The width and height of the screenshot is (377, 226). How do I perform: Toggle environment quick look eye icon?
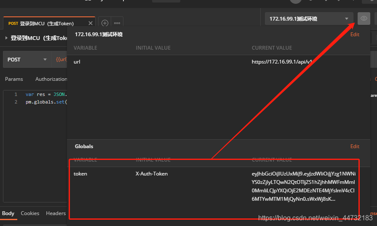click(x=364, y=19)
